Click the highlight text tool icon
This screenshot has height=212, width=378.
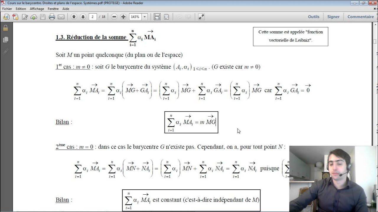(188, 17)
